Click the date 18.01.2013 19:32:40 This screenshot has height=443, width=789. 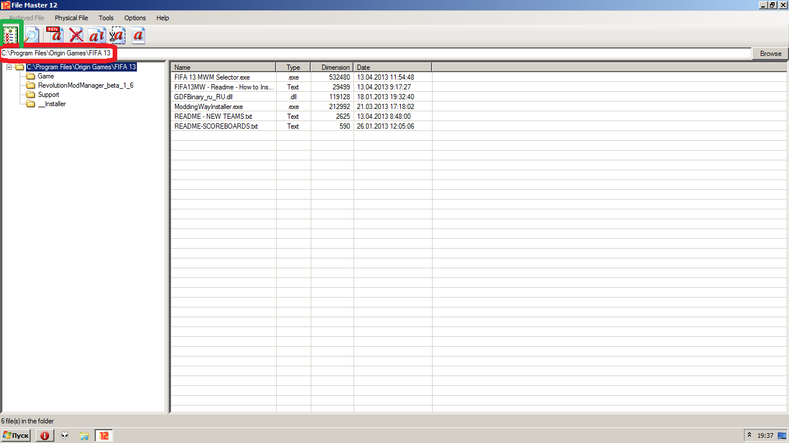click(x=385, y=97)
